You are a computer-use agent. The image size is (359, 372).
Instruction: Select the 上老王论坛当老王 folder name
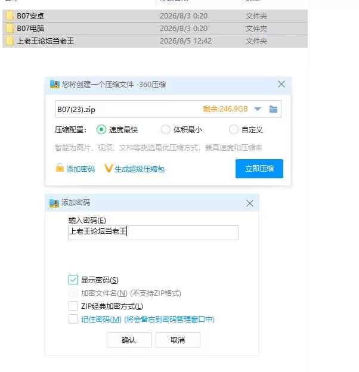pos(45,41)
